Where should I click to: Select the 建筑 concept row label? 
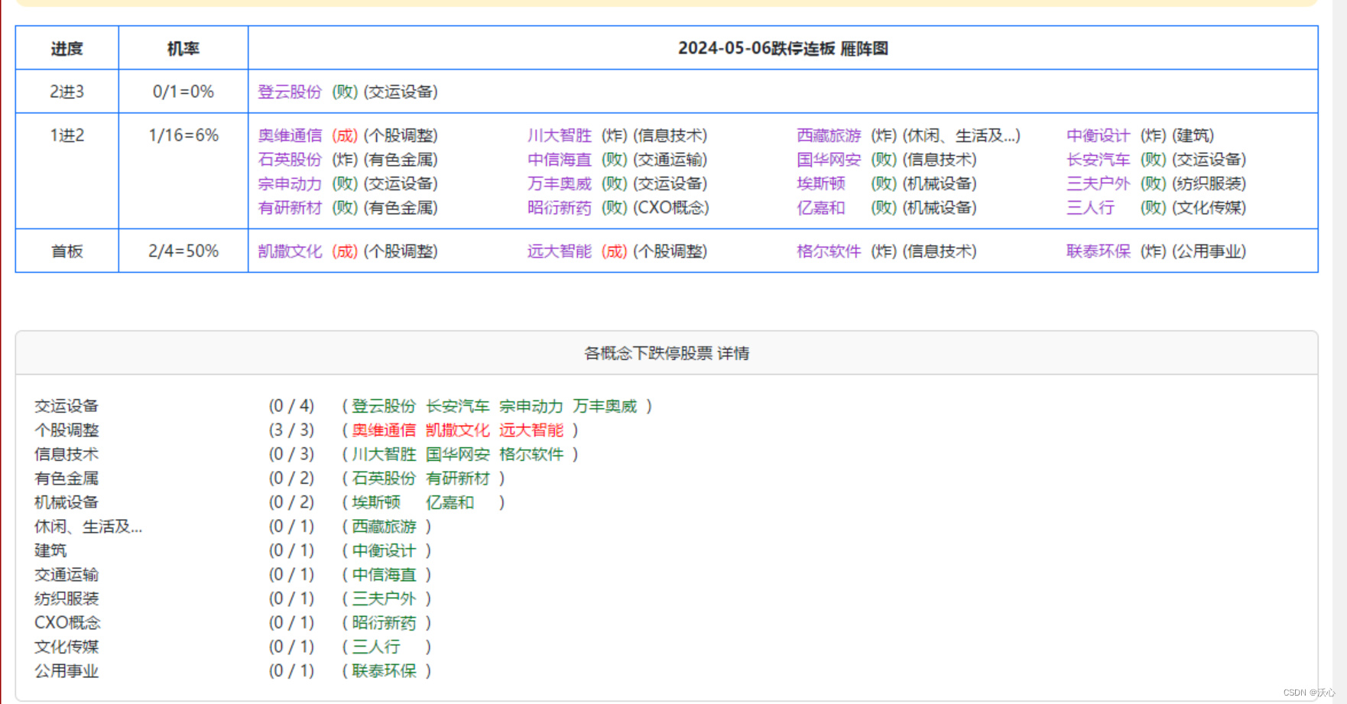pos(50,550)
